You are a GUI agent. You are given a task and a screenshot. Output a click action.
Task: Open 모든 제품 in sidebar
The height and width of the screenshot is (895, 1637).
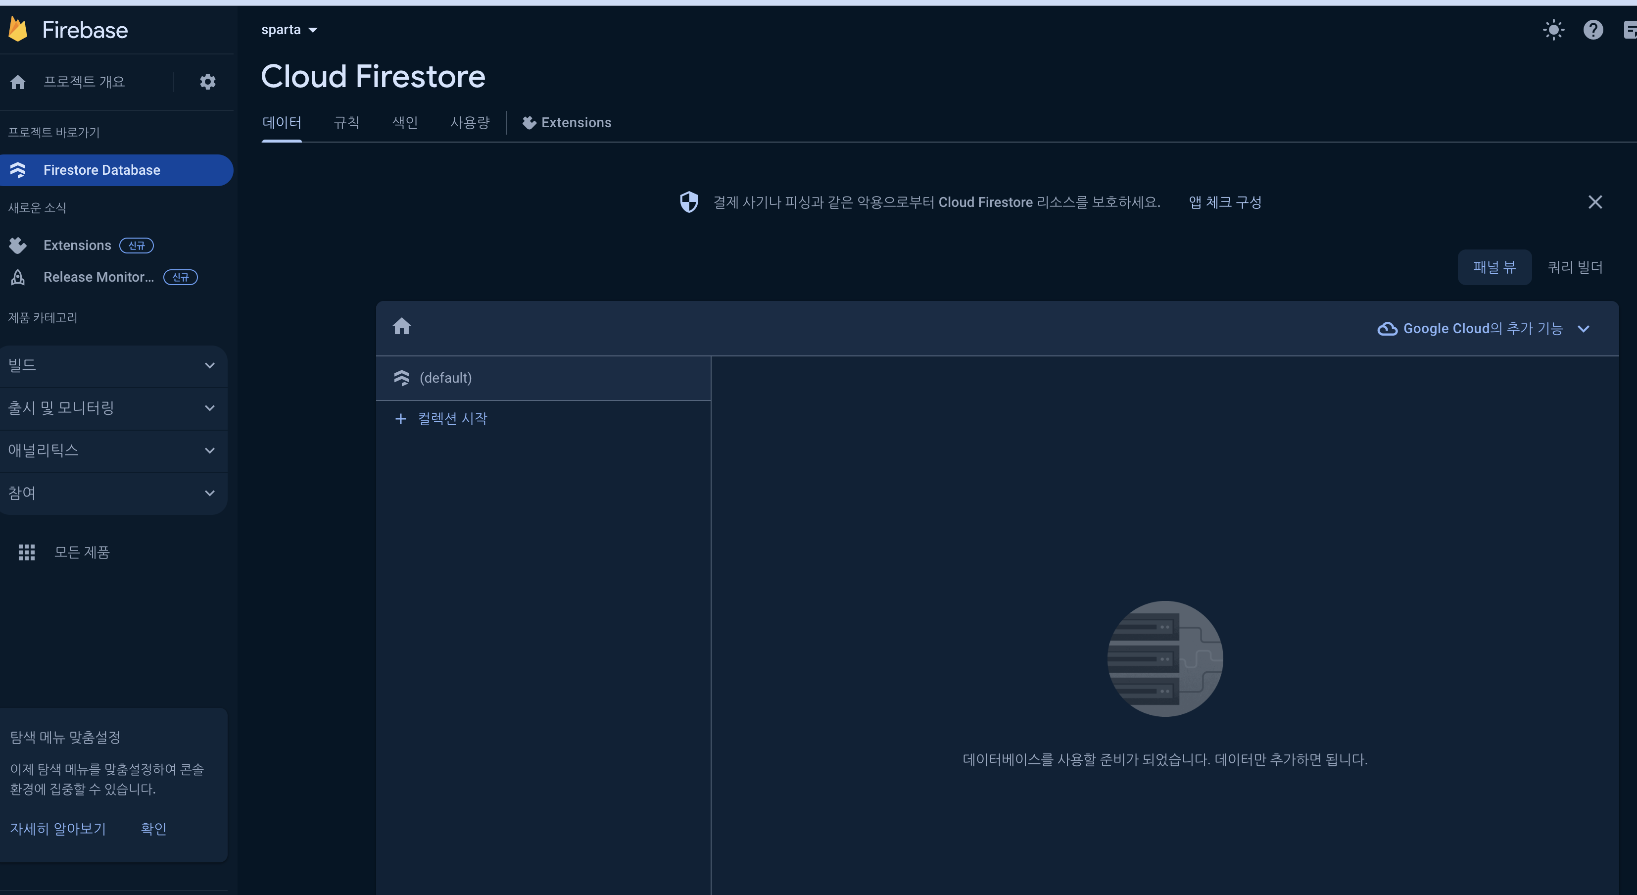(x=81, y=552)
